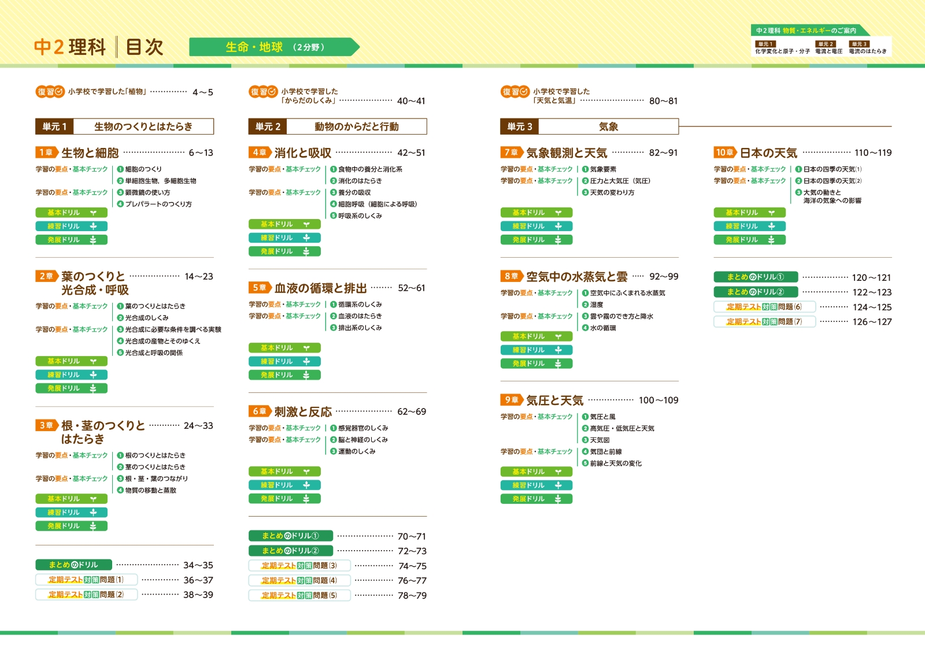Open 基本ドリル under chapter 7 気象観測と天気
Image resolution: width=925 pixels, height=653 pixels.
point(536,213)
